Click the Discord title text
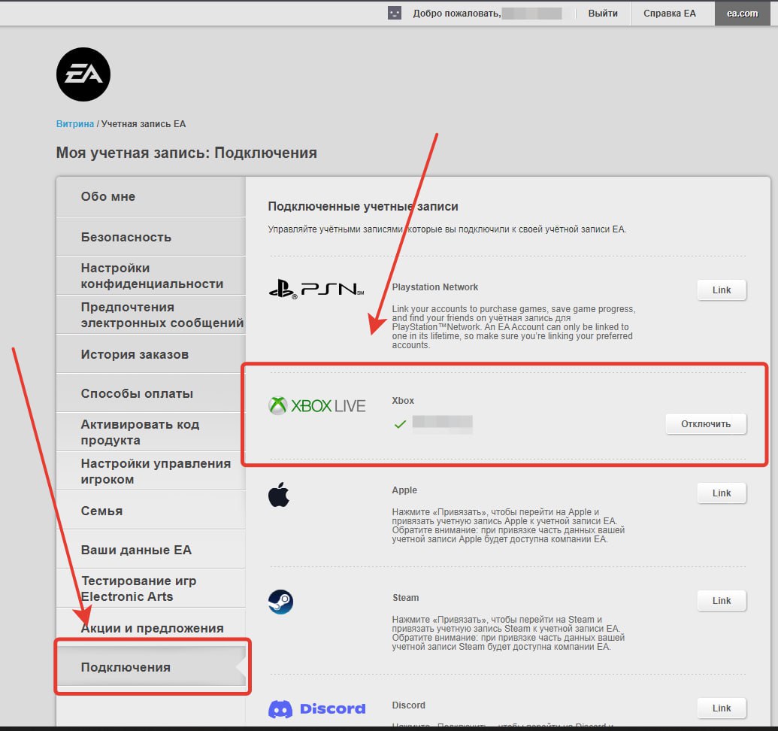 click(x=408, y=705)
